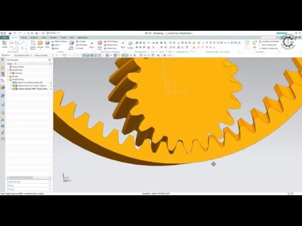The image size is (302, 226).
Task: Expand the Preview panel section
Action: [x=28, y=190]
